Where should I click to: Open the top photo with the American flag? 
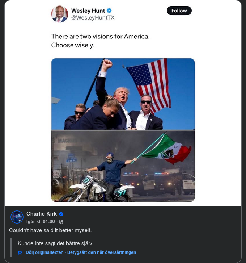(123, 94)
